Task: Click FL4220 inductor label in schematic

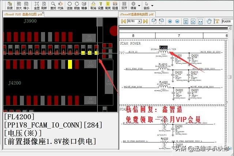Action: (x=163, y=82)
